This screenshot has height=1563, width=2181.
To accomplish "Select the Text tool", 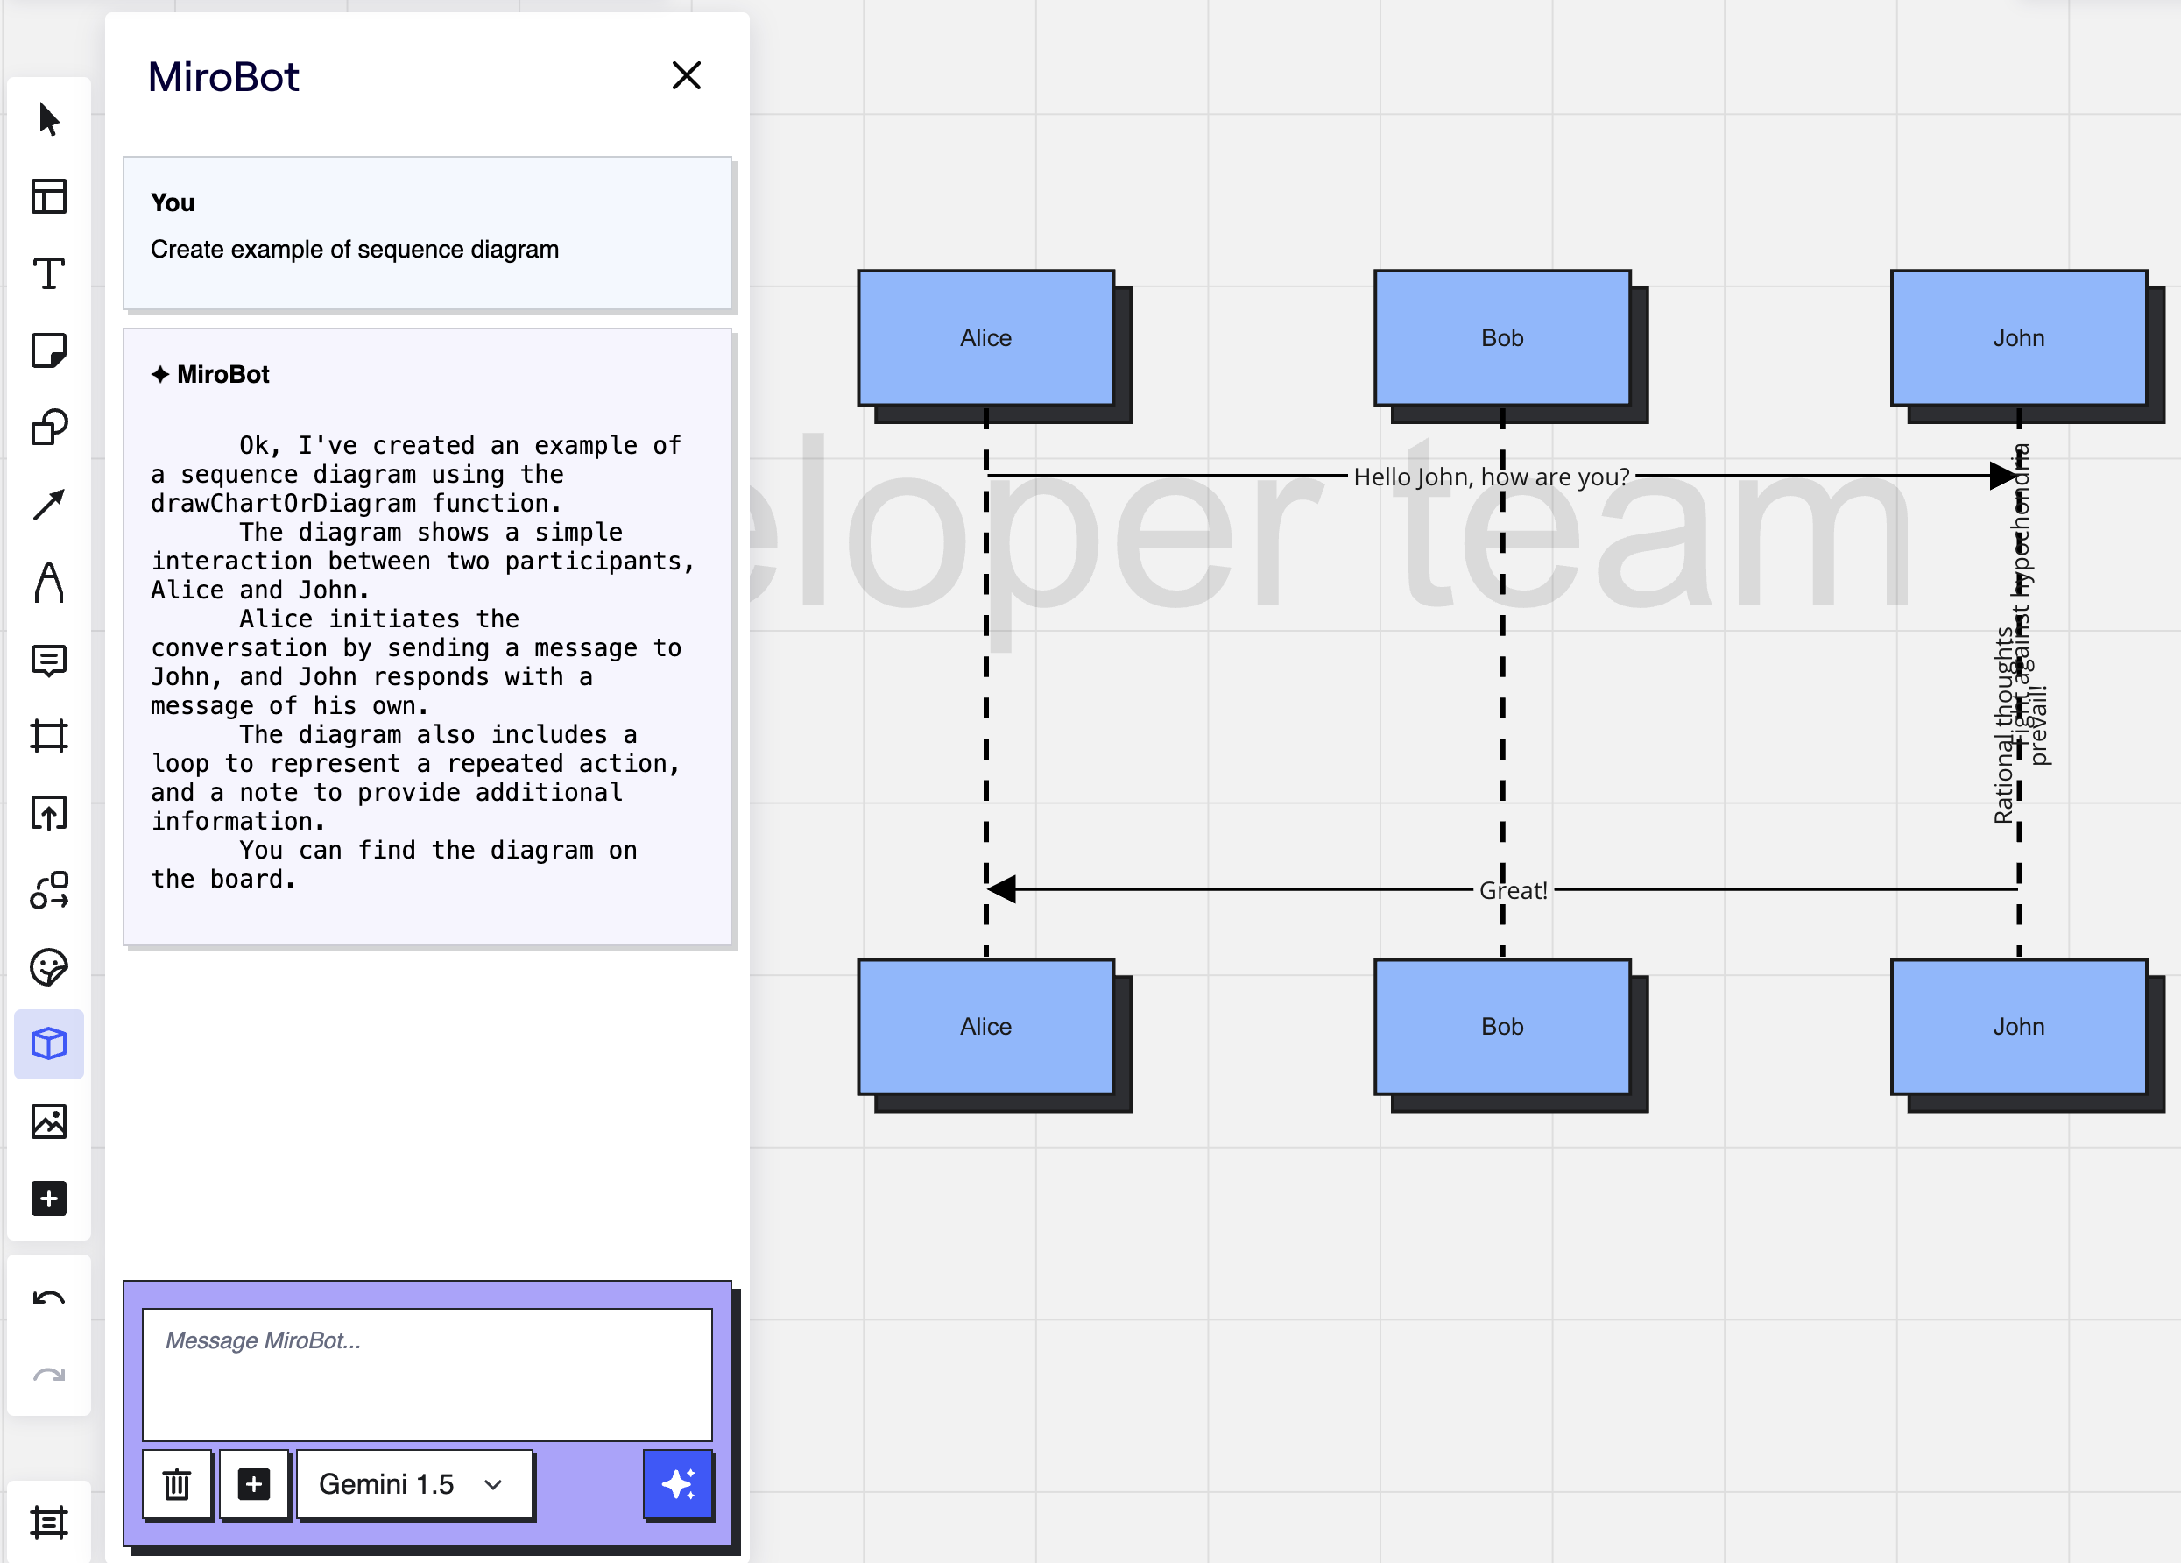I will click(48, 273).
